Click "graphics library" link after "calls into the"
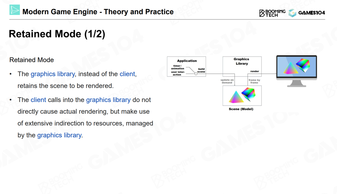The width and height of the screenshot is (337, 194). pyautogui.click(x=108, y=100)
